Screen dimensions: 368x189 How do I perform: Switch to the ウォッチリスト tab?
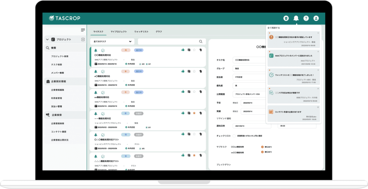tap(141, 32)
